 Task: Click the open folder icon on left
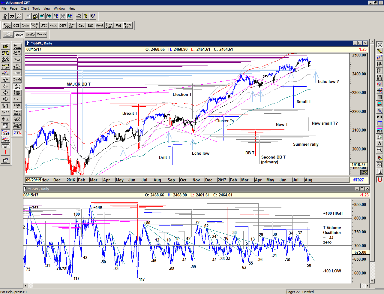click(x=5, y=46)
